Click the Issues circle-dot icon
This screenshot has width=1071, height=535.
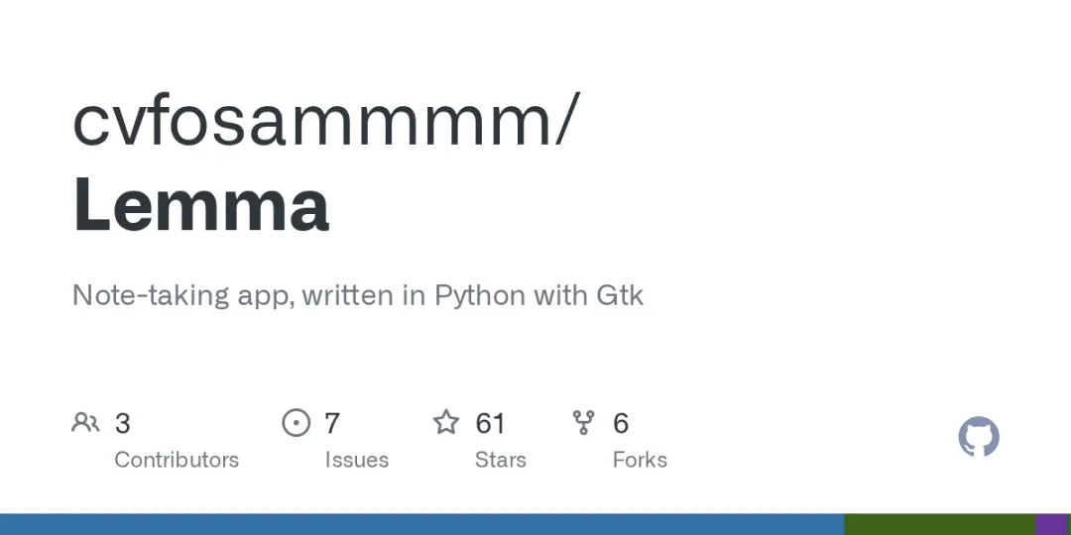(x=296, y=423)
